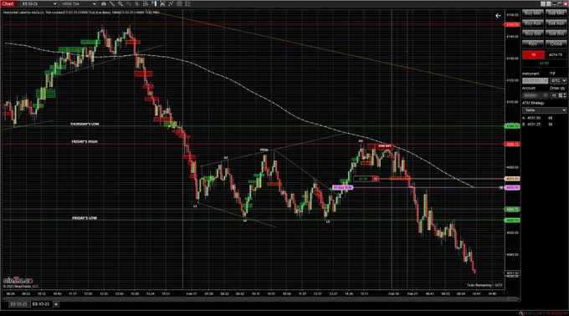Click the Sell Bid button
569x316 pixels.
pyautogui.click(x=556, y=33)
